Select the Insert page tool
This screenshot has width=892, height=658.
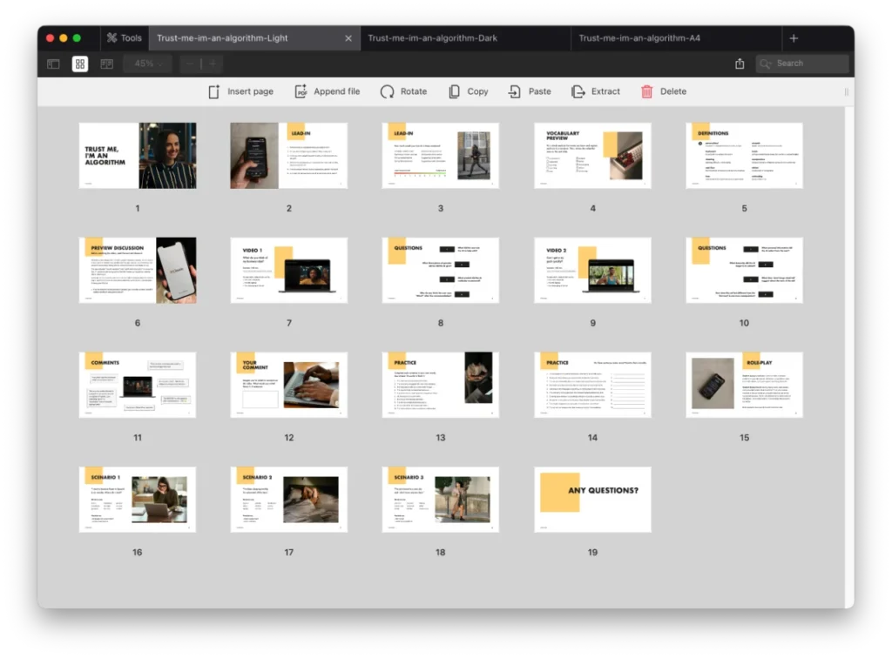coord(240,91)
